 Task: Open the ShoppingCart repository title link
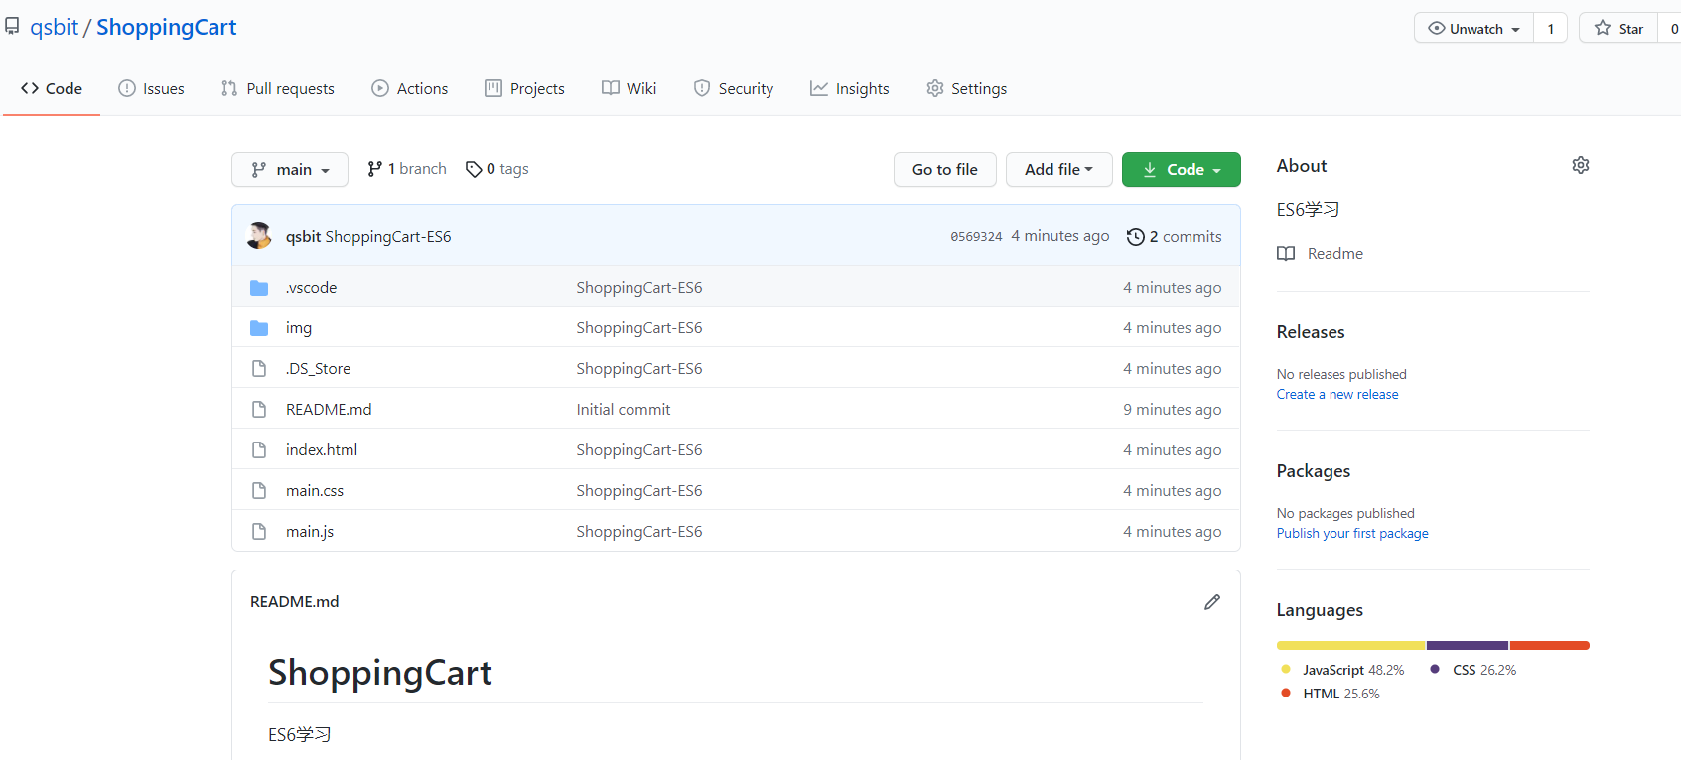(x=167, y=27)
